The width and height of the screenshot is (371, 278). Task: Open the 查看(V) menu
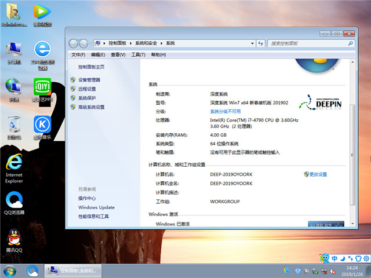pyautogui.click(x=118, y=54)
